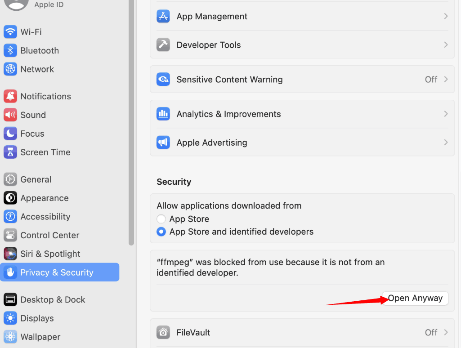This screenshot has height=348, width=461.
Task: Click the Network globe icon
Action: (10, 69)
